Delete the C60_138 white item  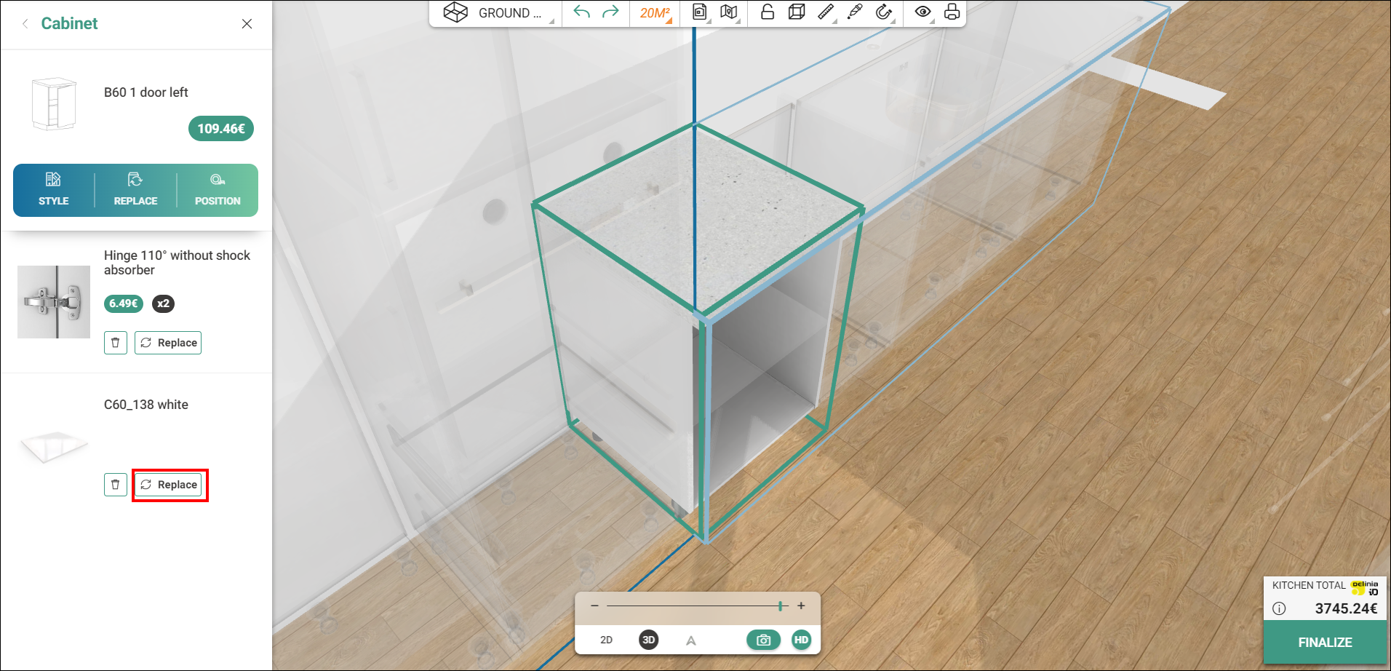[x=116, y=485]
